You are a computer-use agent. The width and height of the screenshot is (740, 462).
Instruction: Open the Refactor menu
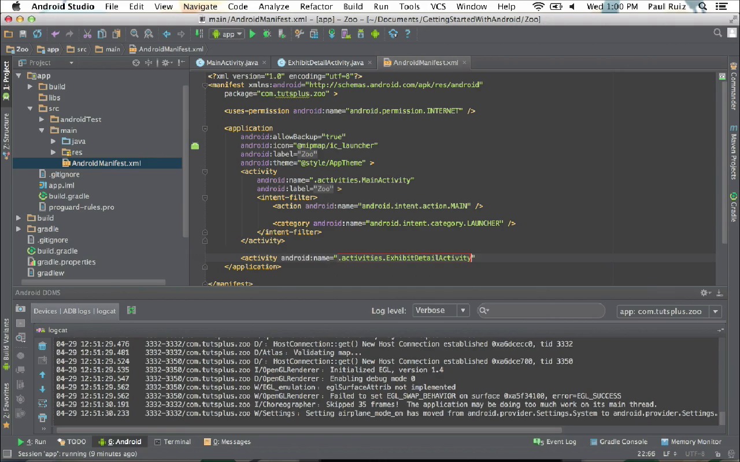click(x=316, y=6)
